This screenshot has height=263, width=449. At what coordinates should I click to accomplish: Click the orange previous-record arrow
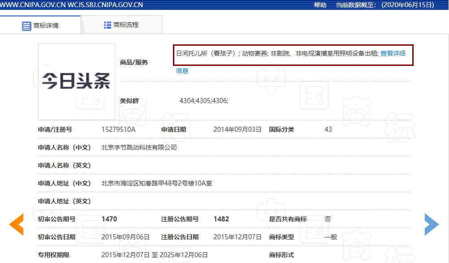16,224
